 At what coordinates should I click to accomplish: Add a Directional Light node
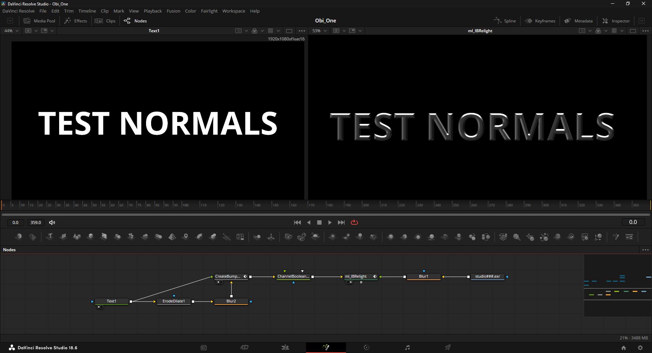[346, 237]
